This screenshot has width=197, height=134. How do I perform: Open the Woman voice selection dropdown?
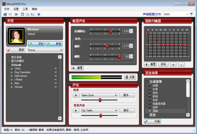(61, 50)
